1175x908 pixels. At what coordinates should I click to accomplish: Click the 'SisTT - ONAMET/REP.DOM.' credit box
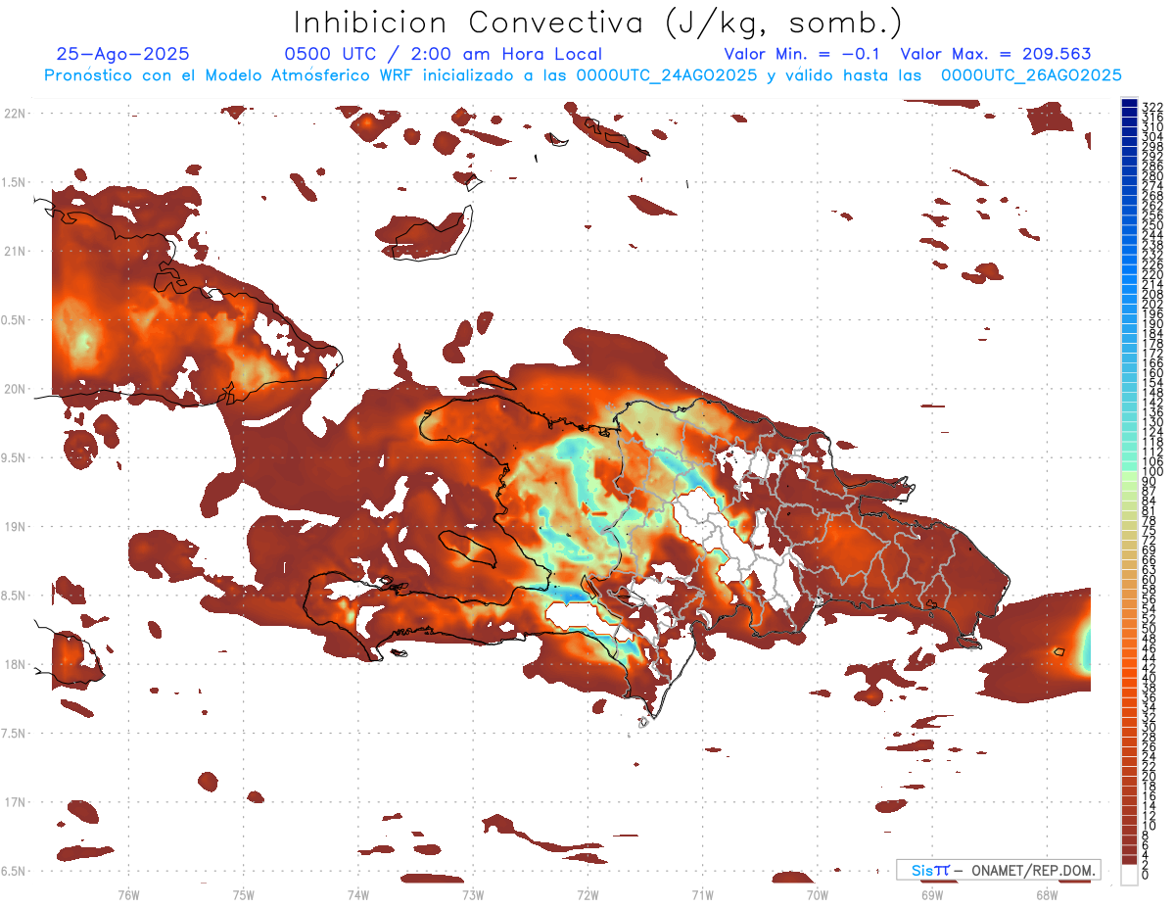point(999,870)
